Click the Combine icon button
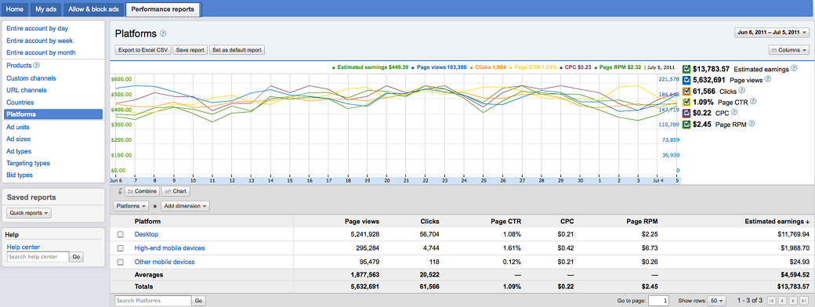The width and height of the screenshot is (815, 307). 142,191
